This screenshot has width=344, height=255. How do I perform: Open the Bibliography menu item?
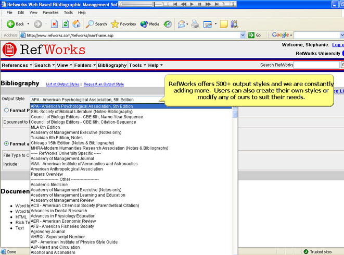click(112, 65)
